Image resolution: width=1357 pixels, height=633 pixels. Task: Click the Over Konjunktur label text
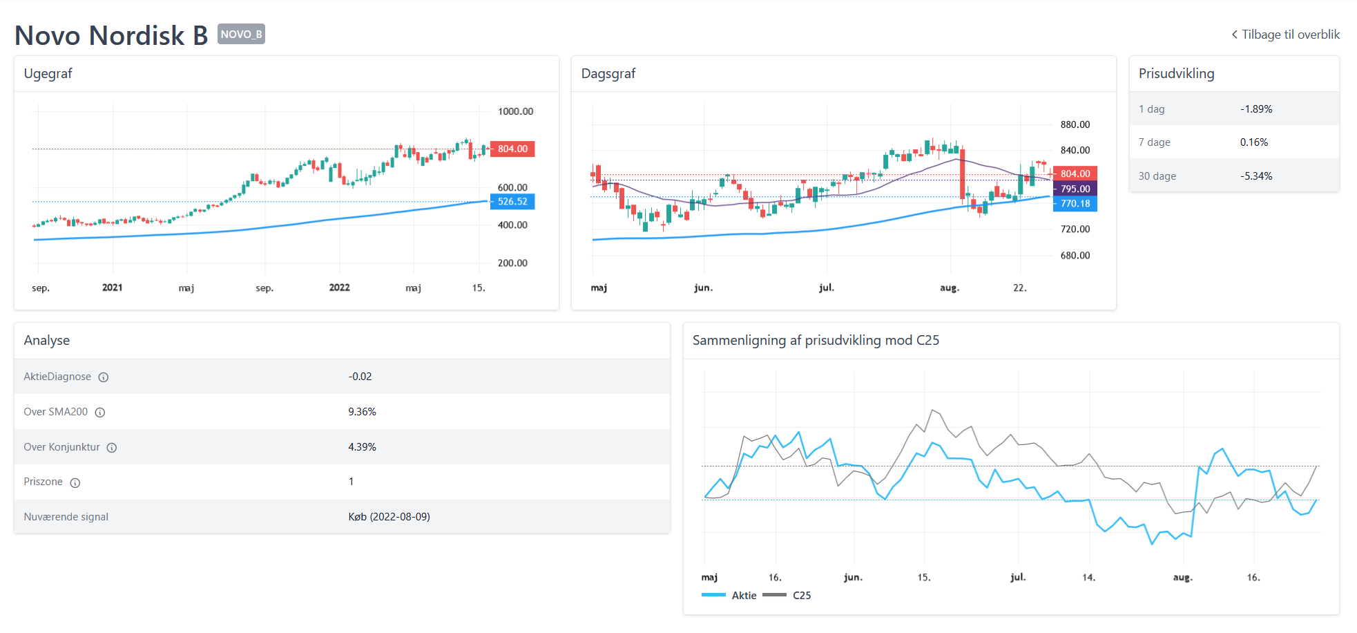click(61, 447)
